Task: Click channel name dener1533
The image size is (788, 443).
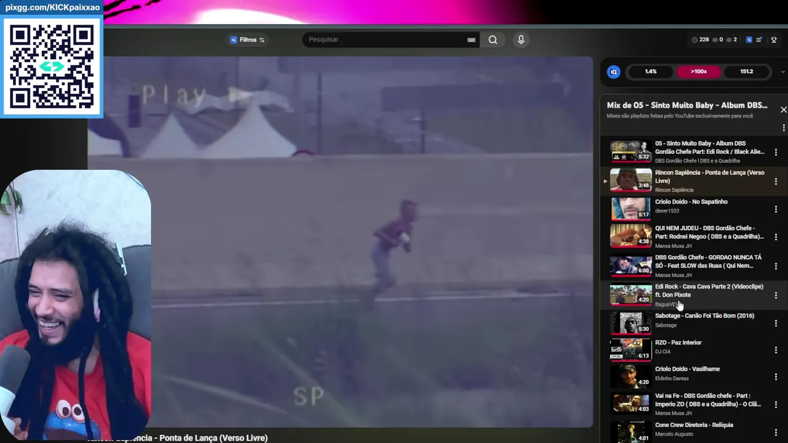Action: click(x=667, y=211)
